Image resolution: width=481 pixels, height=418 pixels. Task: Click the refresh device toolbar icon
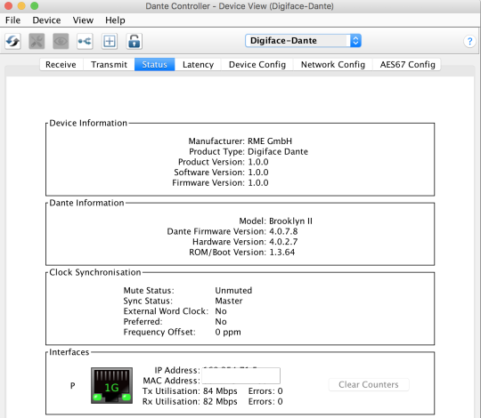click(12, 41)
